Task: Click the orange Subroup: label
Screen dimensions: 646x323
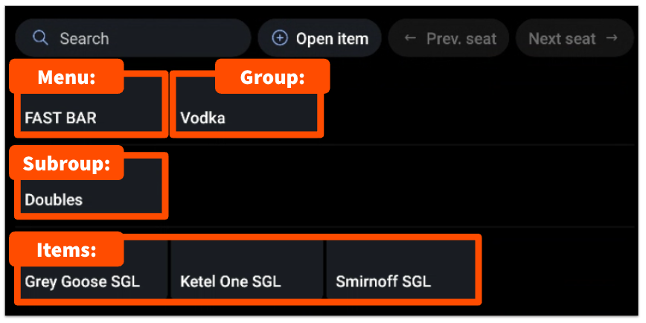Action: click(66, 164)
